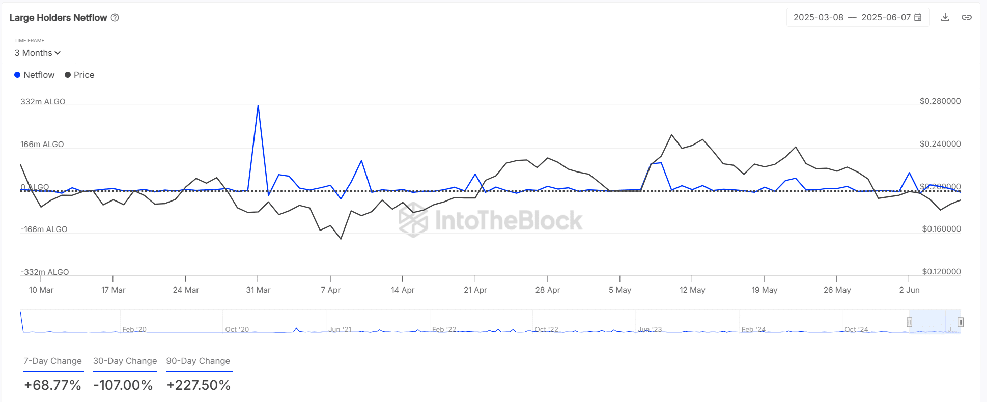Click left handle of range navigator

click(909, 322)
